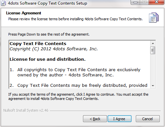Click 'License for use and distribution.' heading
The height and width of the screenshot is (127, 165).
click(48, 59)
